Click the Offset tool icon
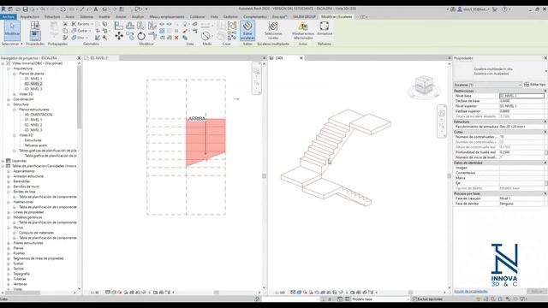This screenshot has width=548, height=308. coord(130,26)
